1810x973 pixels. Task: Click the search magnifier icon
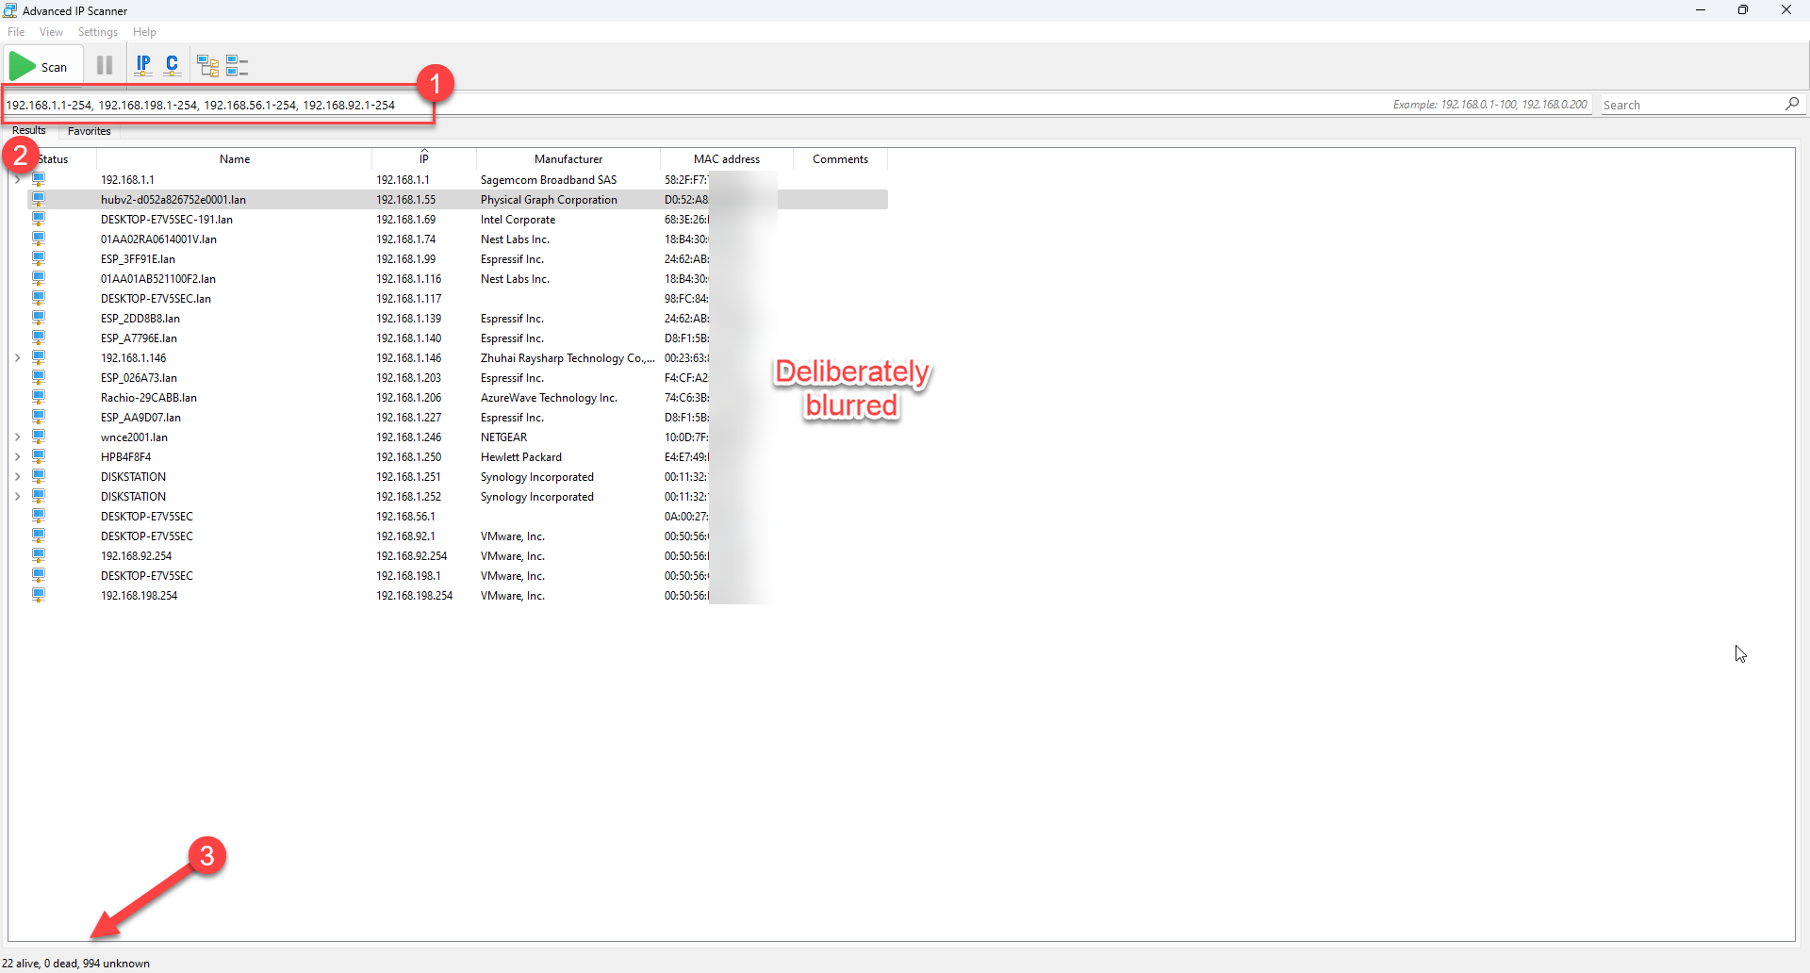coord(1792,104)
